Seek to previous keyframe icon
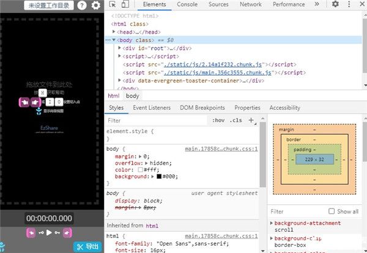367x253 pixels. (x=41, y=232)
